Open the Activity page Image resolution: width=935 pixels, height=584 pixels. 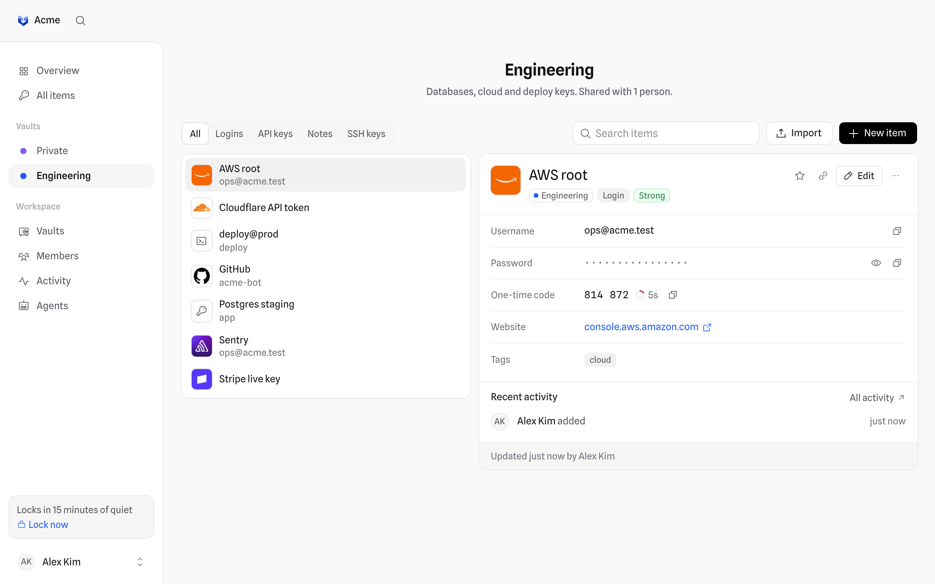tap(81, 281)
